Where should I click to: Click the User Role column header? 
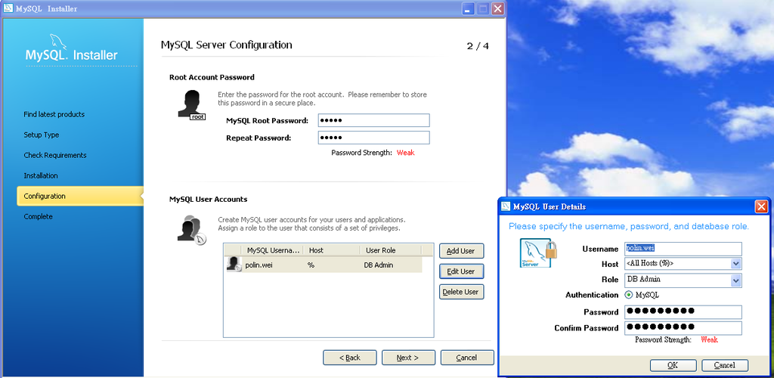[x=391, y=250]
